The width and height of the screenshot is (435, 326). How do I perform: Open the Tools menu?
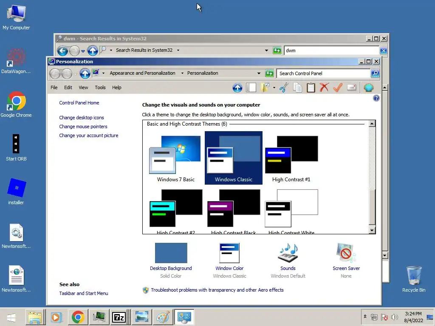pyautogui.click(x=100, y=87)
